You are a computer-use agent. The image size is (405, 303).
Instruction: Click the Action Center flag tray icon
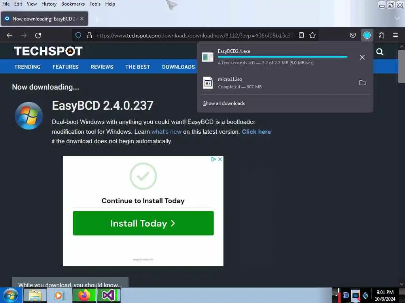346,295
